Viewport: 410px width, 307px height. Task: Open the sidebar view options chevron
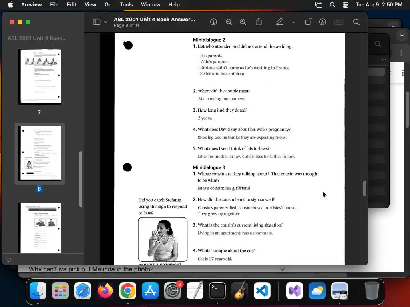pos(106,22)
